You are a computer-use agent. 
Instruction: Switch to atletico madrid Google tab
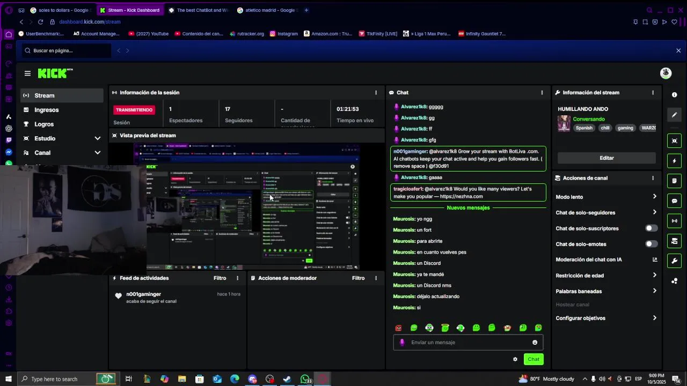coord(267,10)
